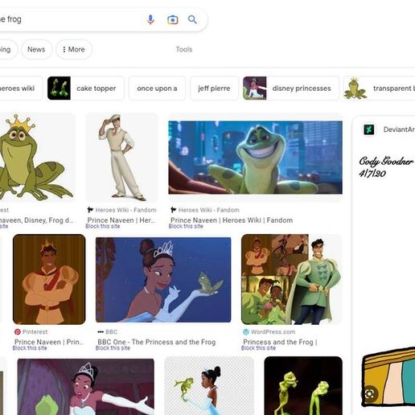Screen dimensions: 415x415
Task: Click 'Block this site' under 'Prince Naveen | Her...'
Action: click(103, 226)
